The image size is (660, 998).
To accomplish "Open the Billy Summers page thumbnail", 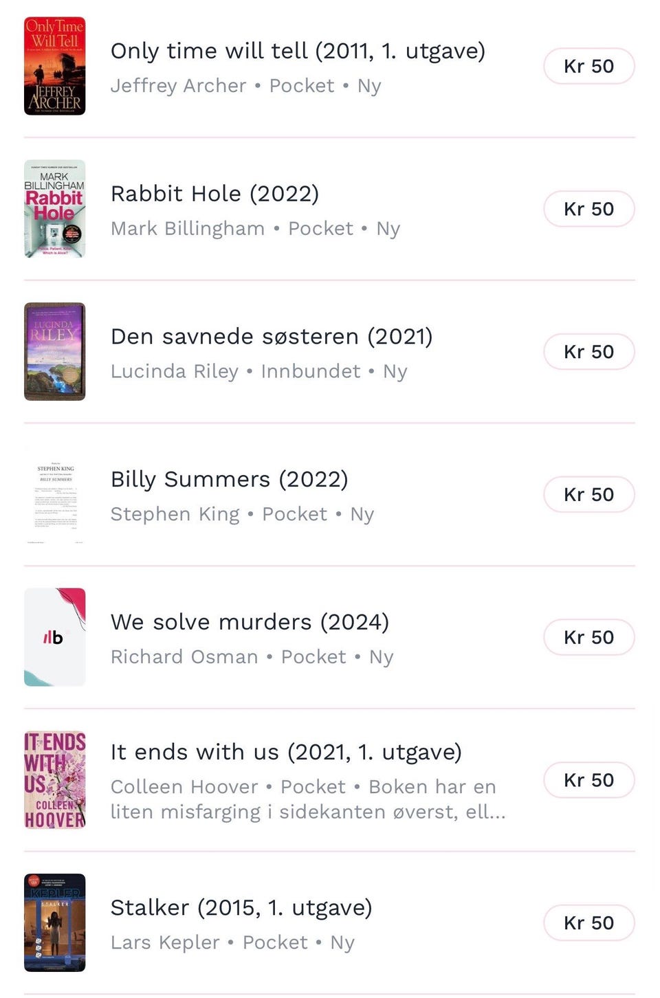I will (55, 494).
